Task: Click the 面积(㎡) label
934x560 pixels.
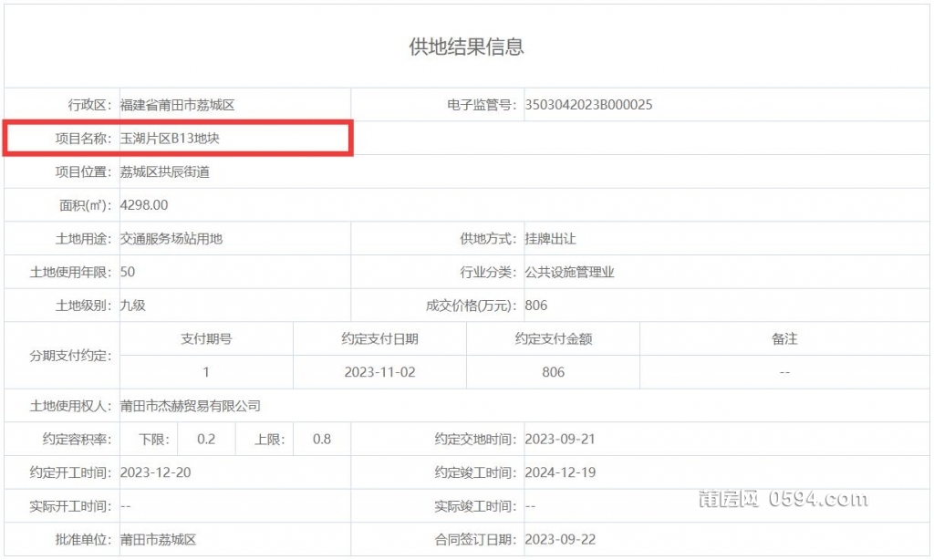Action: (85, 205)
